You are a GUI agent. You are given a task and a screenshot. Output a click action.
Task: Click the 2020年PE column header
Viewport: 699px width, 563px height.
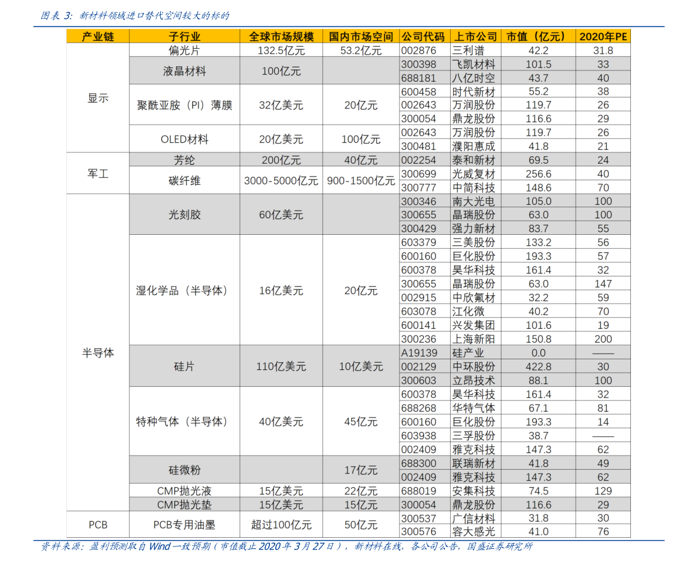603,36
